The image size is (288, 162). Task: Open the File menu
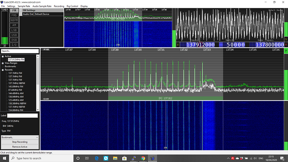tap(3, 6)
